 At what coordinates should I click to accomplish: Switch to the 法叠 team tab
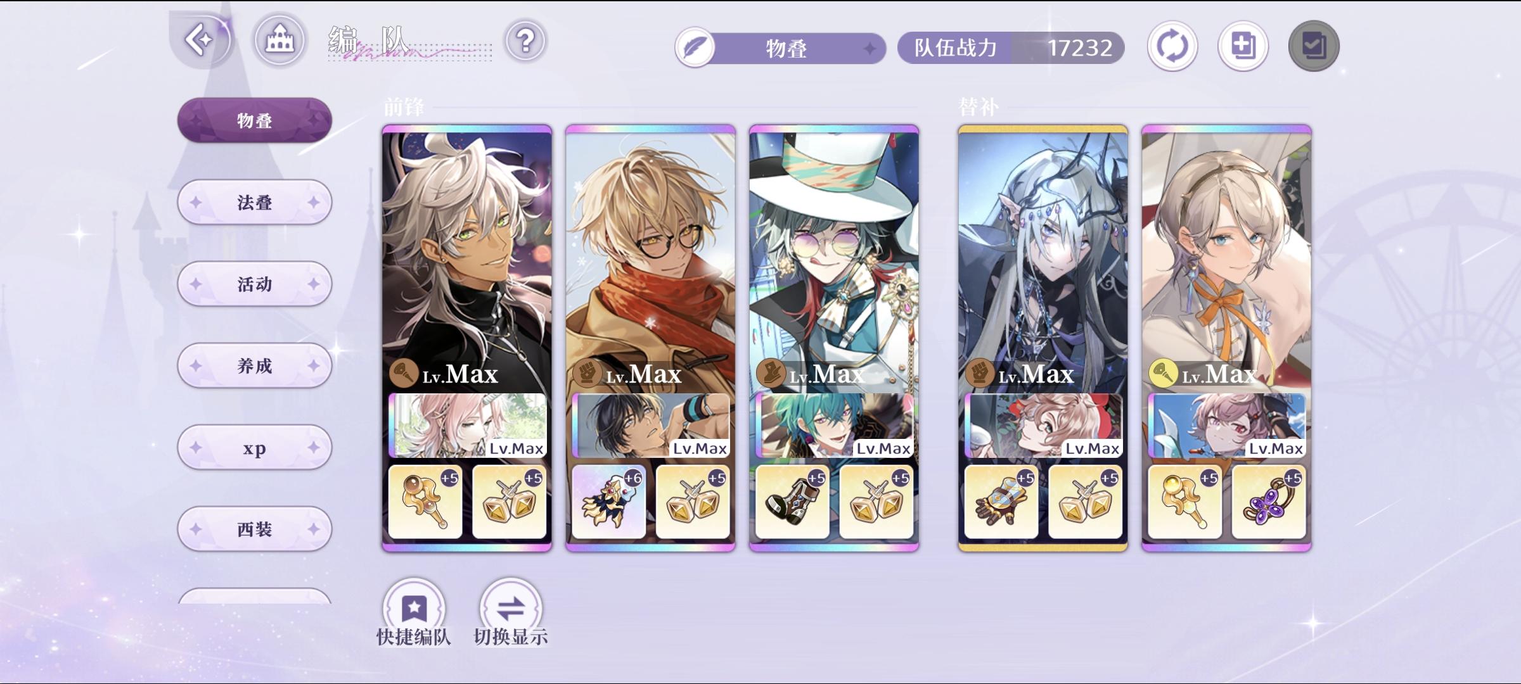(255, 202)
